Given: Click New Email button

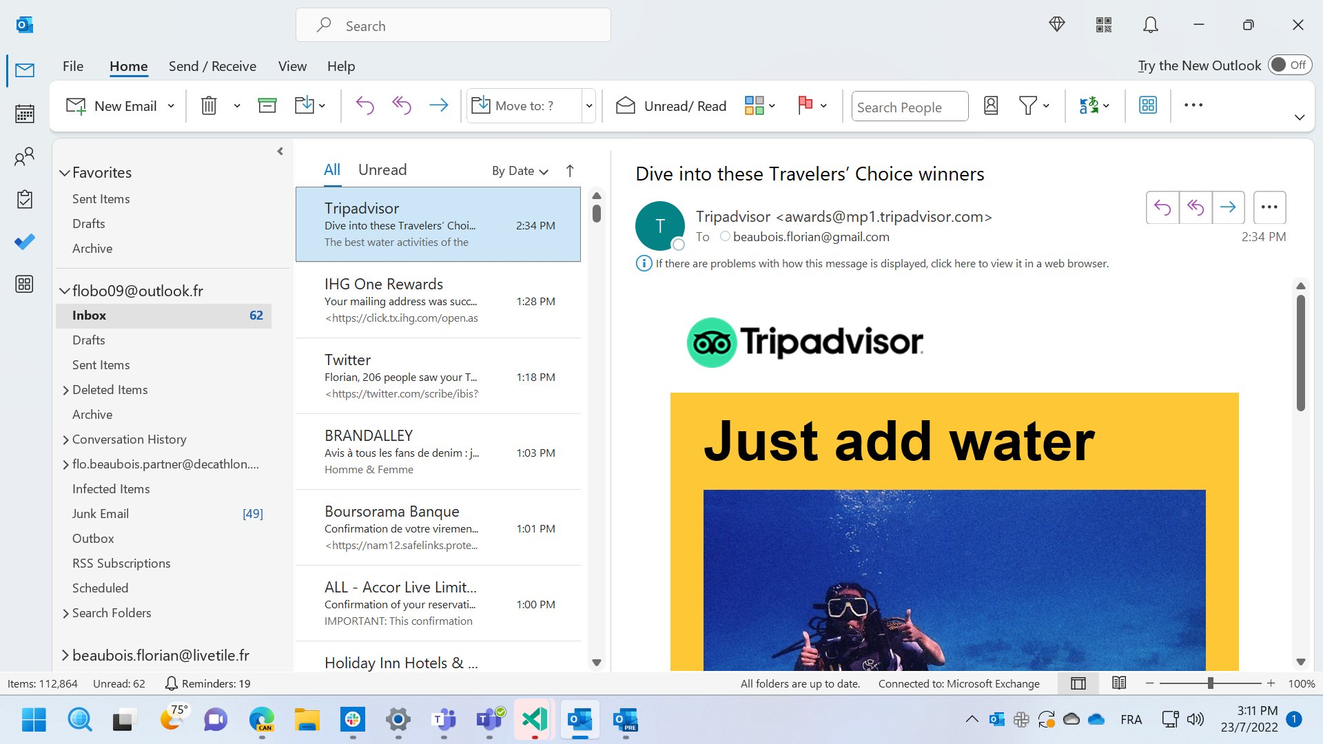Looking at the screenshot, I should point(112,106).
